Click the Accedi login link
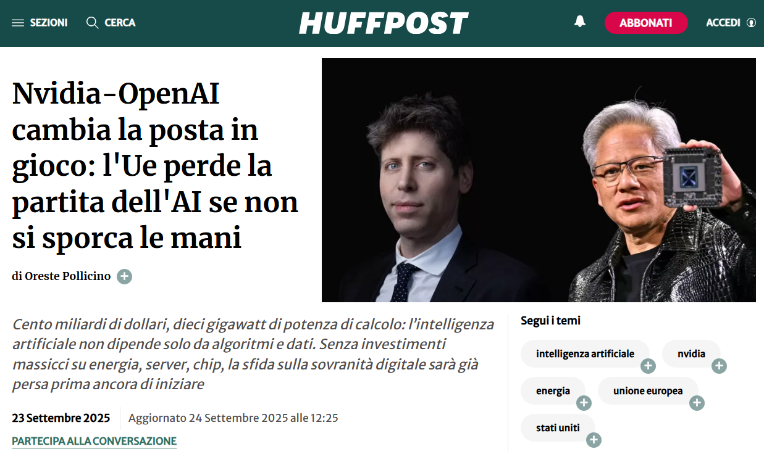This screenshot has width=764, height=470. click(723, 23)
